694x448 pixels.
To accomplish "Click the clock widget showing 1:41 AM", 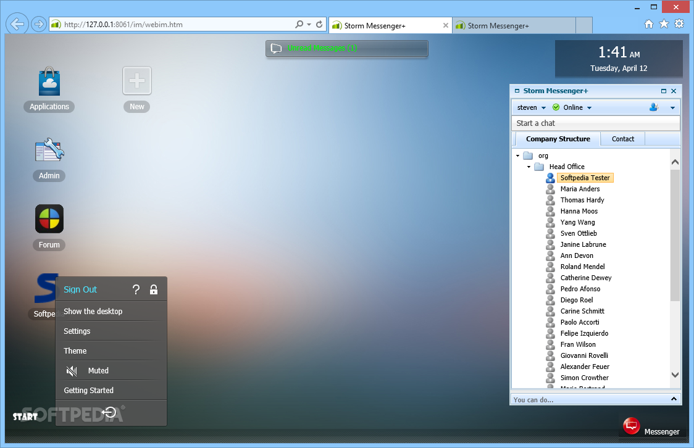I will 619,59.
